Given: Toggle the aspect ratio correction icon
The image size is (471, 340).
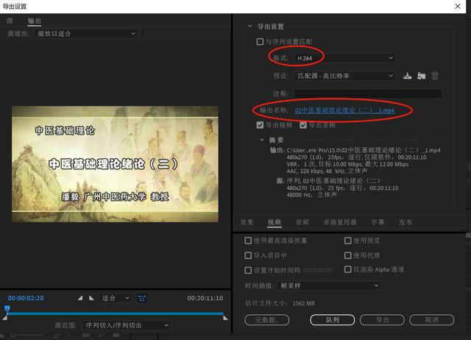Looking at the screenshot, I should point(141,298).
